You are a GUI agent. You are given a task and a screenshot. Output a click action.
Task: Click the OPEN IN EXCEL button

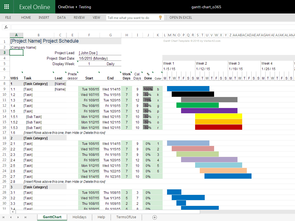click(x=181, y=17)
